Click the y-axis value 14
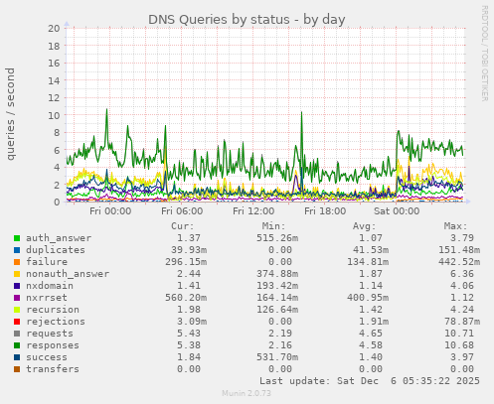The width and height of the screenshot is (494, 404). pyautogui.click(x=54, y=80)
